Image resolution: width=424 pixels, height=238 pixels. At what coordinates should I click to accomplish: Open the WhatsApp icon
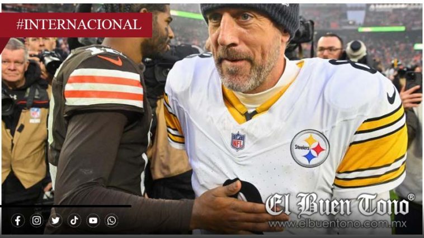111,221
